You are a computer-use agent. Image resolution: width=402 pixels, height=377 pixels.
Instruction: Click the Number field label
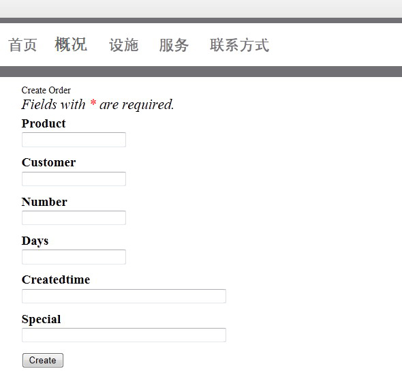(x=44, y=202)
